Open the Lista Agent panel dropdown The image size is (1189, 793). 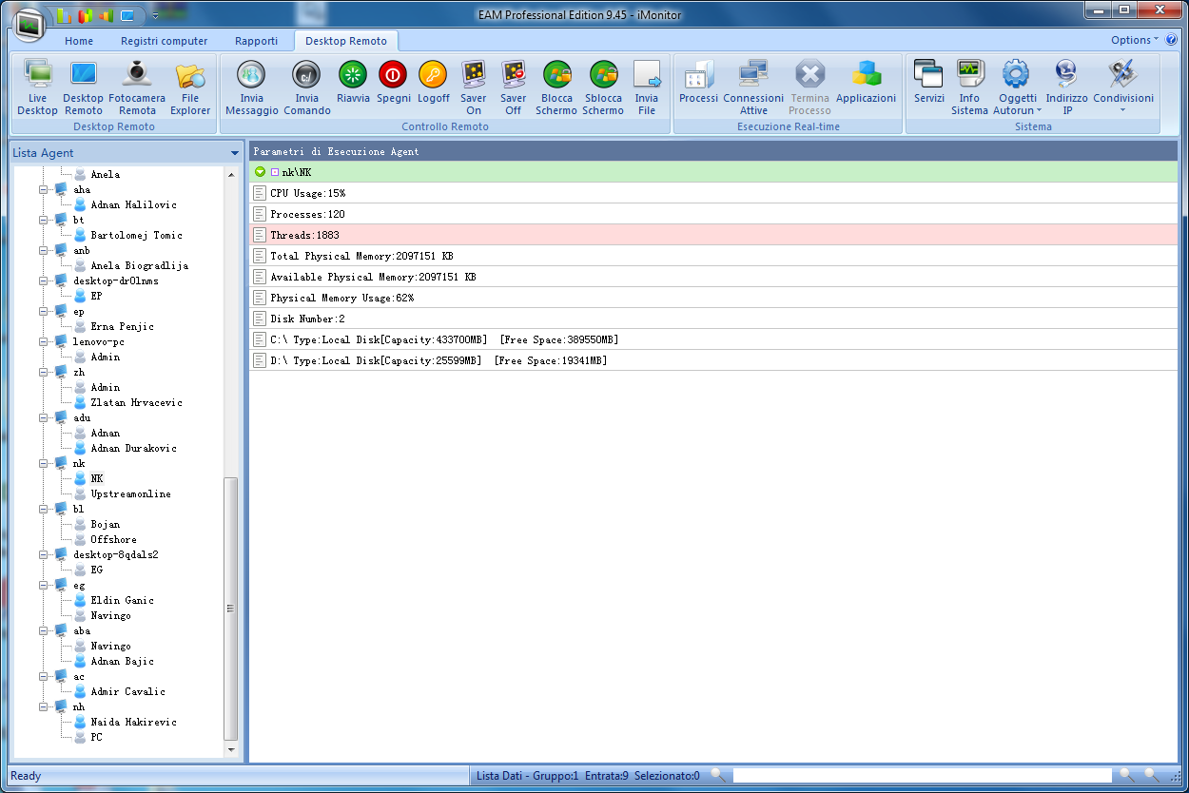234,153
